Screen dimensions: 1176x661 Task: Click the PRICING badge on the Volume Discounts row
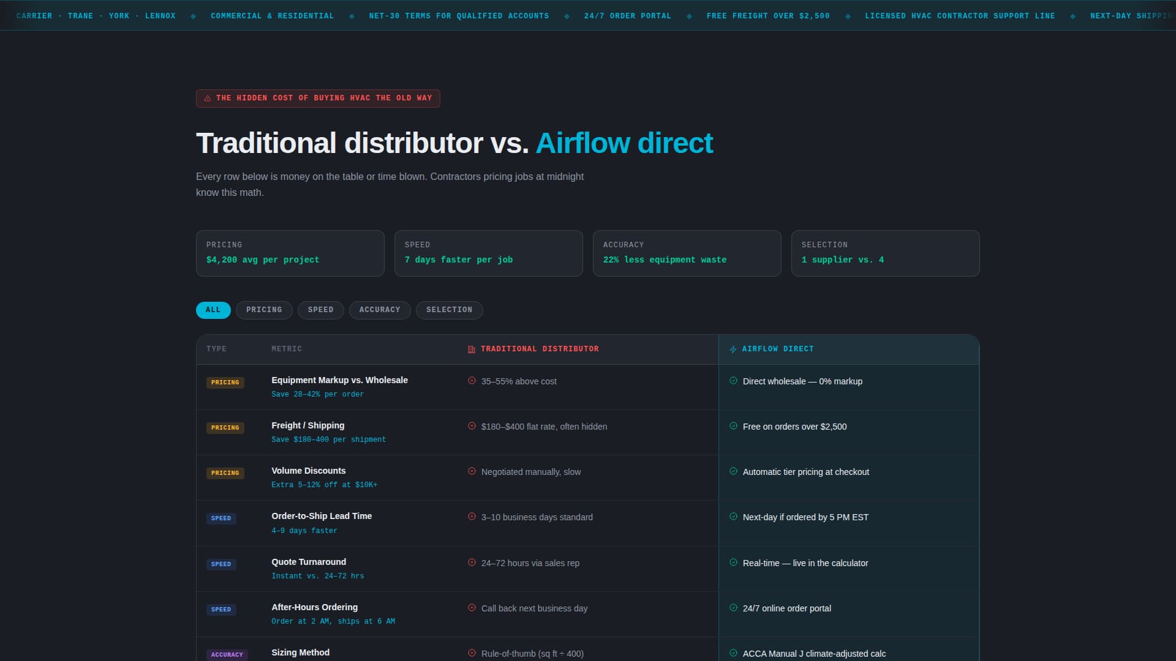pyautogui.click(x=225, y=472)
